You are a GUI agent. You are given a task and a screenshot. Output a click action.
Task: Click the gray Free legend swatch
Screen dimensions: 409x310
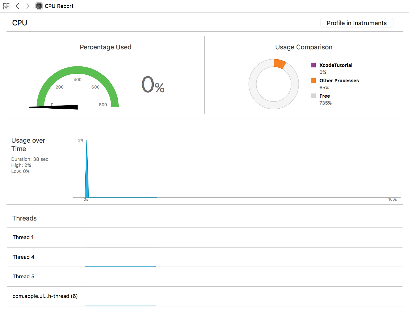(x=313, y=96)
